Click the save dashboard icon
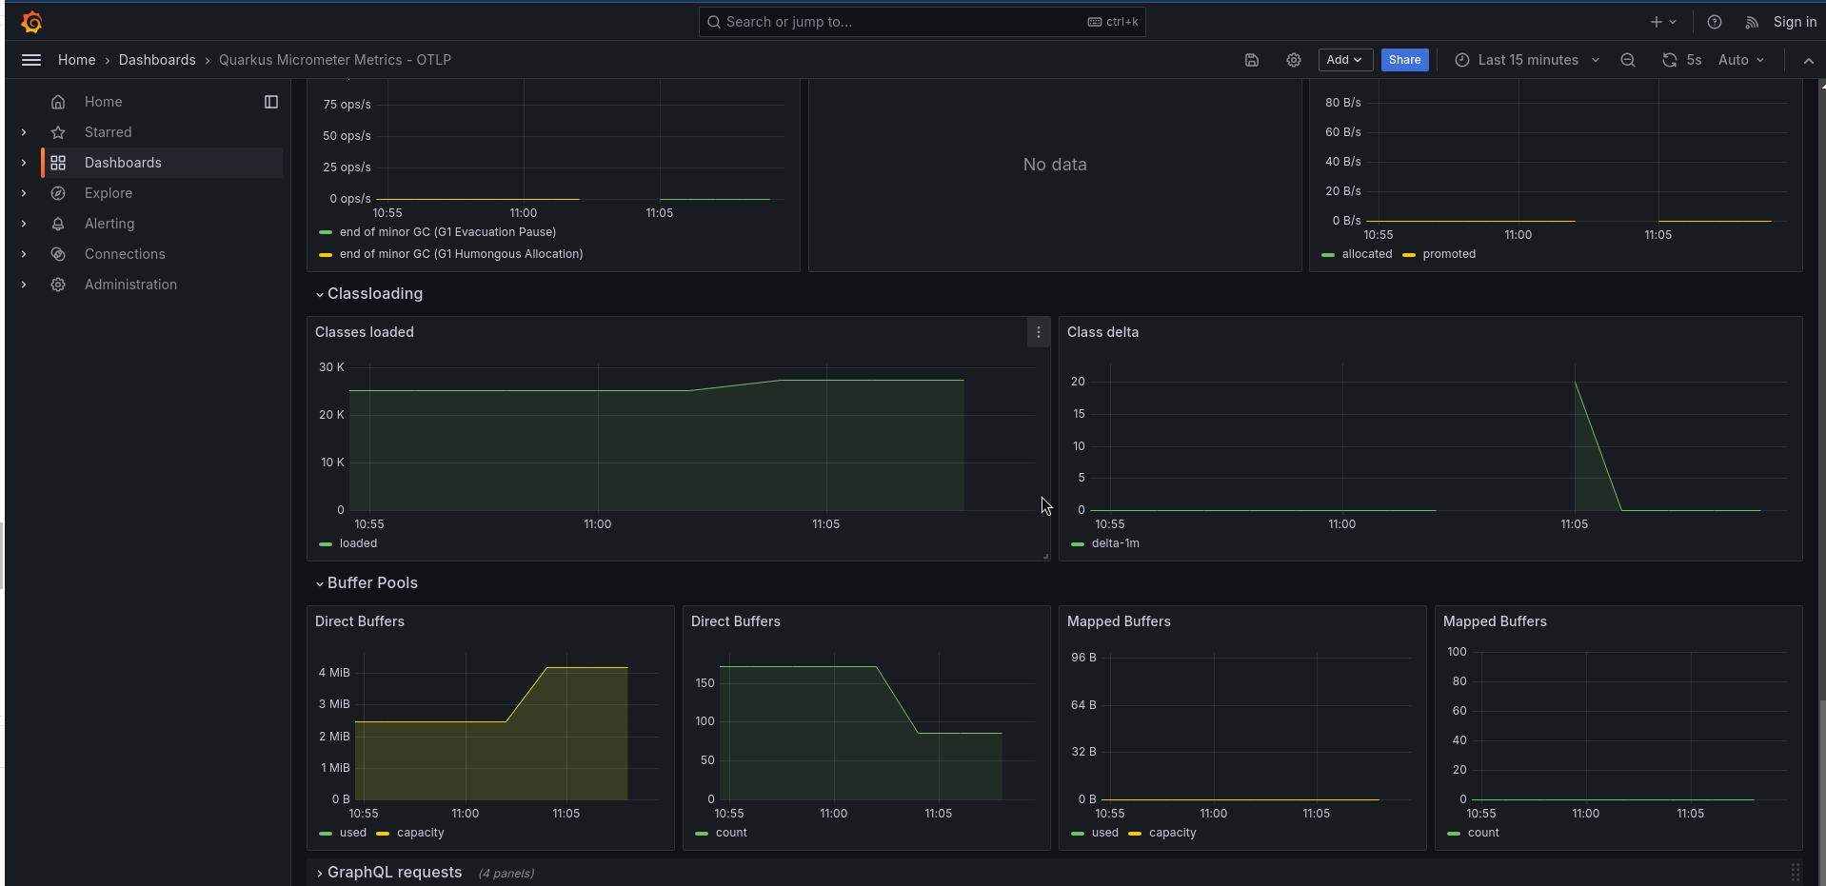This screenshot has width=1826, height=886. [1251, 59]
